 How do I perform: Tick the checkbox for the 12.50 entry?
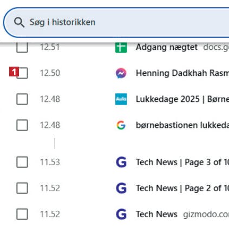click(x=22, y=73)
